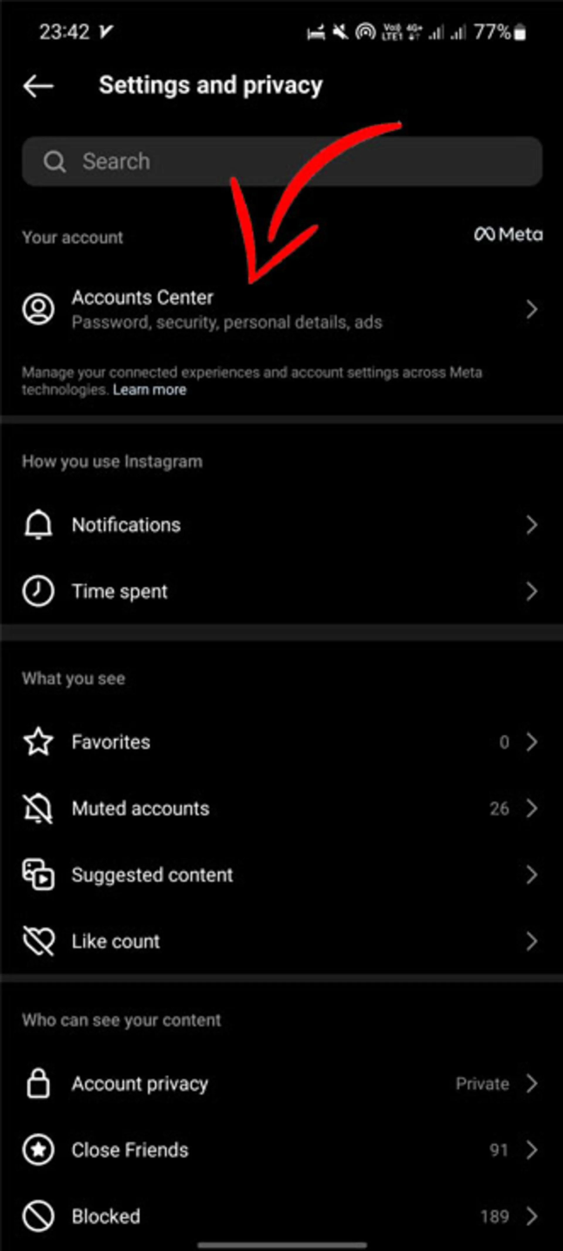
Task: Open Favorites settings
Action: click(281, 742)
